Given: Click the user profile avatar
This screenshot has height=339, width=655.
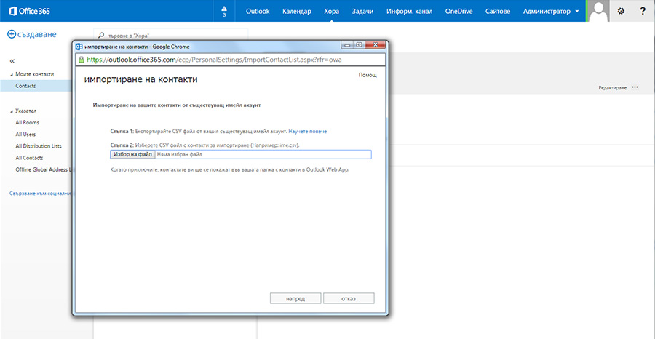Looking at the screenshot, I should (600, 11).
